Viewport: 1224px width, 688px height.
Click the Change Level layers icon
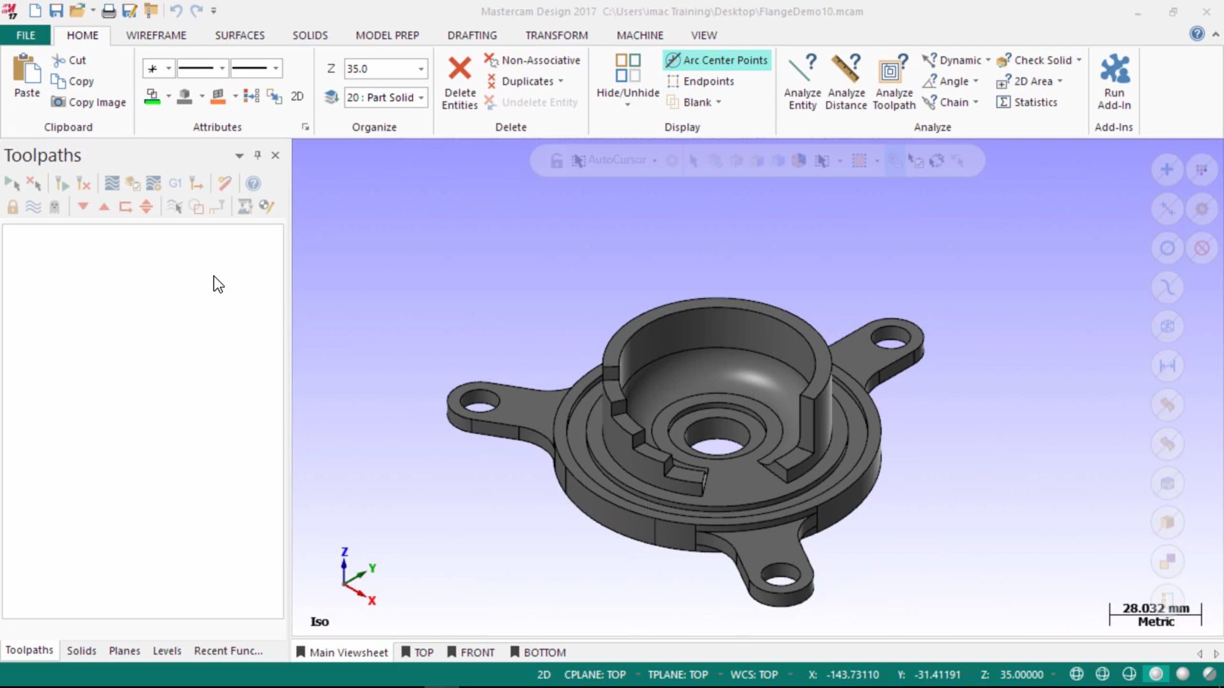click(x=331, y=97)
